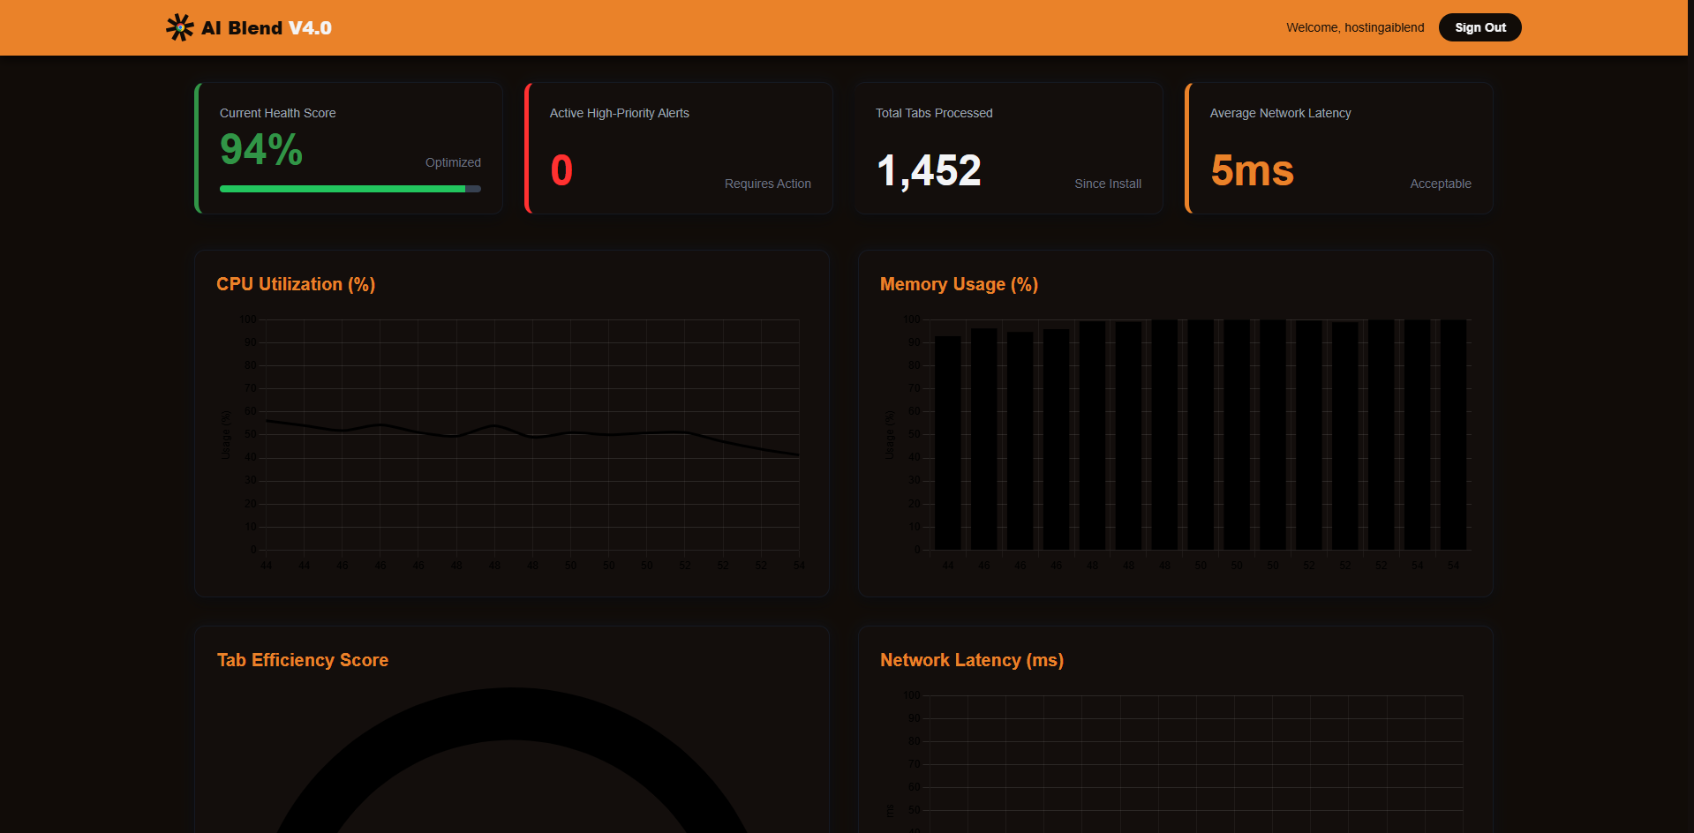Click the Tab Efficiency Score heading
Screen dimensions: 1694x833
(x=303, y=660)
